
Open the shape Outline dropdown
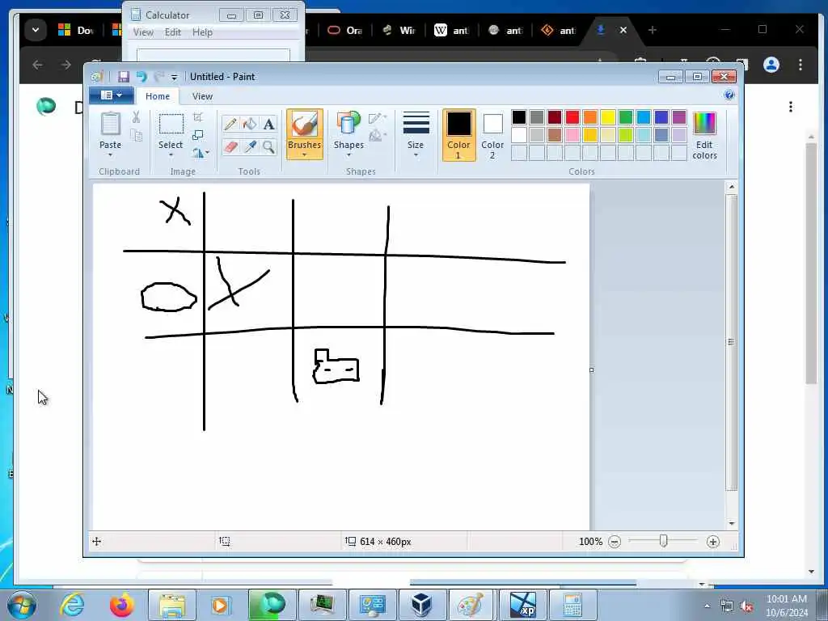tap(378, 118)
